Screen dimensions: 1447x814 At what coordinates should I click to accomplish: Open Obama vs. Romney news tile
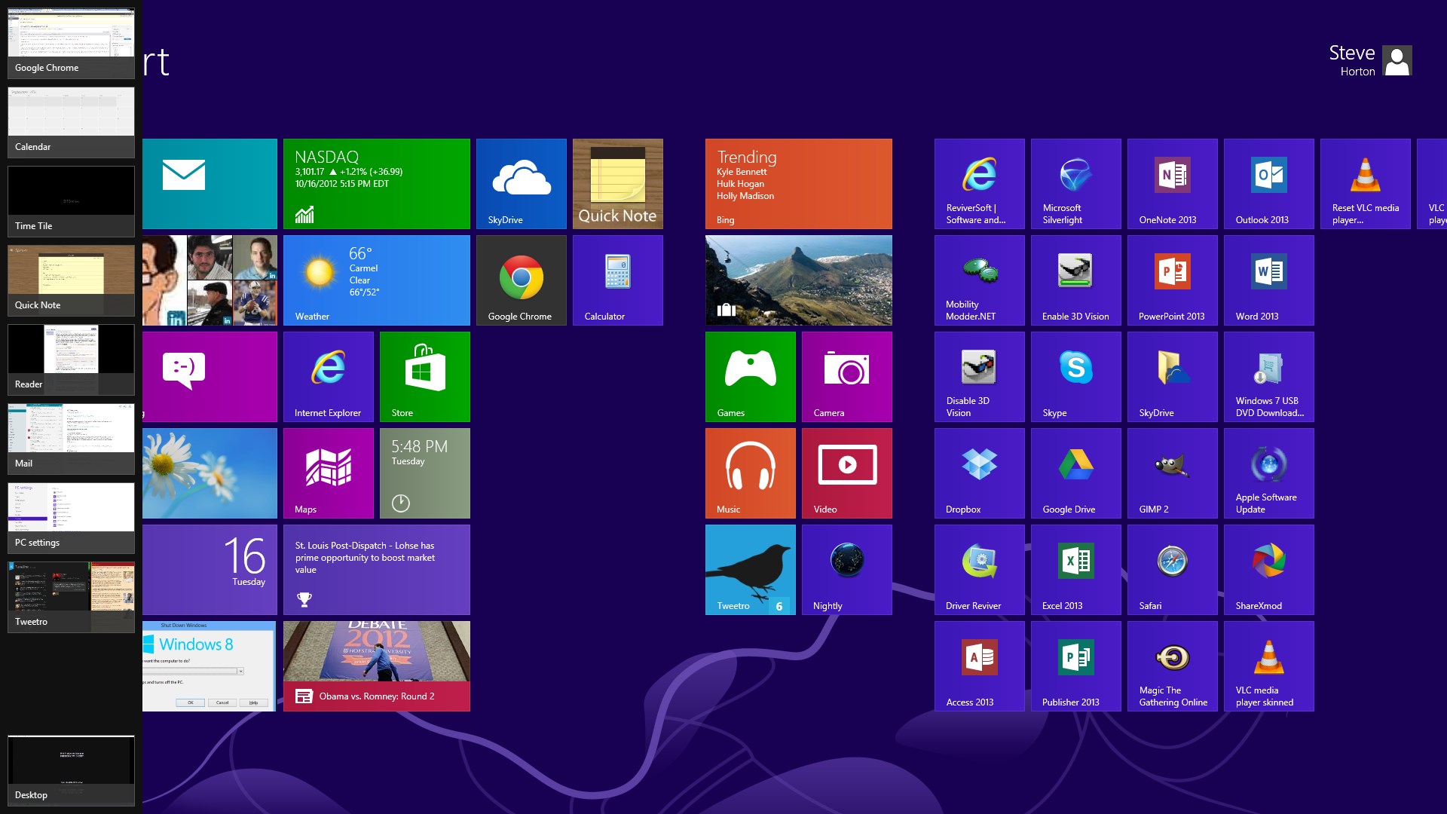pyautogui.click(x=376, y=666)
